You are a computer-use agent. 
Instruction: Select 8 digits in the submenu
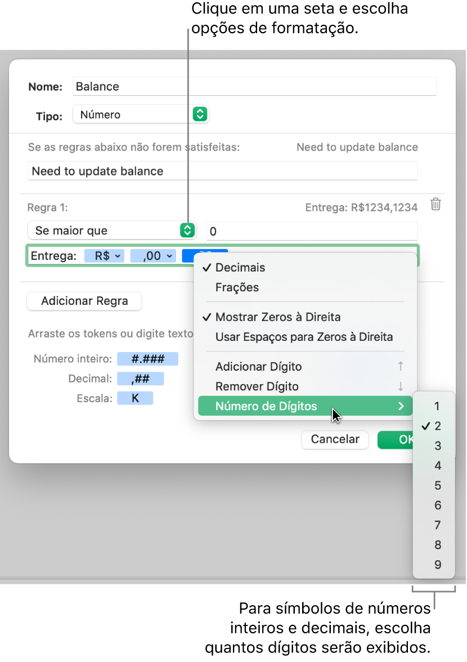click(x=434, y=544)
